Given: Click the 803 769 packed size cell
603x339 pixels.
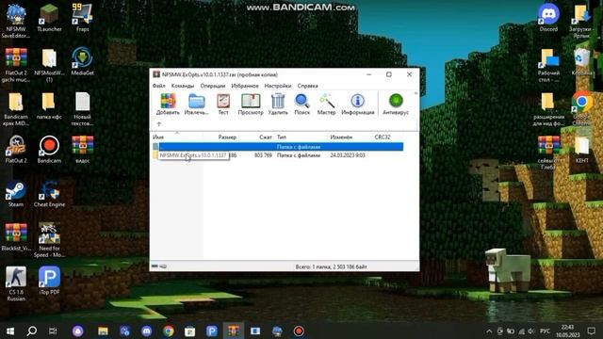Looking at the screenshot, I should [263, 155].
